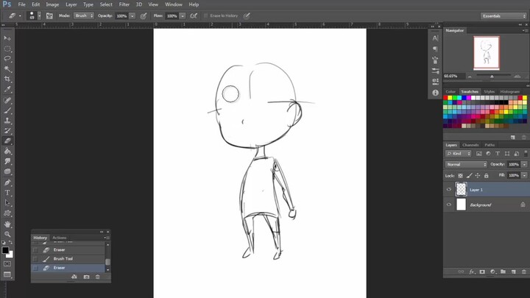Open layer Opacity dropdown in Layers panel
530x298 pixels.
coord(524,165)
